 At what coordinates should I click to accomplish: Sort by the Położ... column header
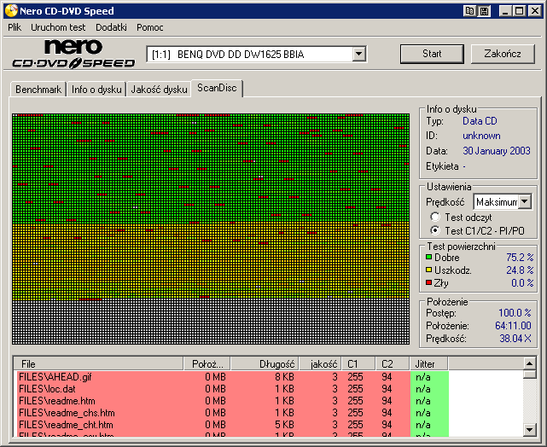tap(207, 363)
